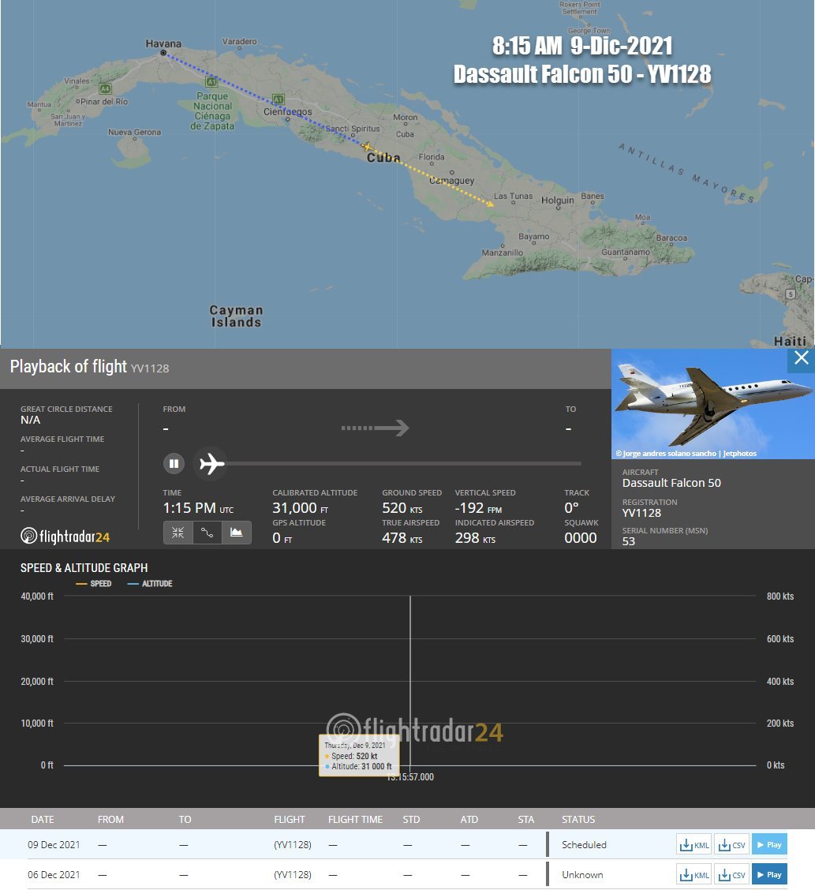Select the 09 Dec 2021 date cell
815x890 pixels.
tap(54, 844)
